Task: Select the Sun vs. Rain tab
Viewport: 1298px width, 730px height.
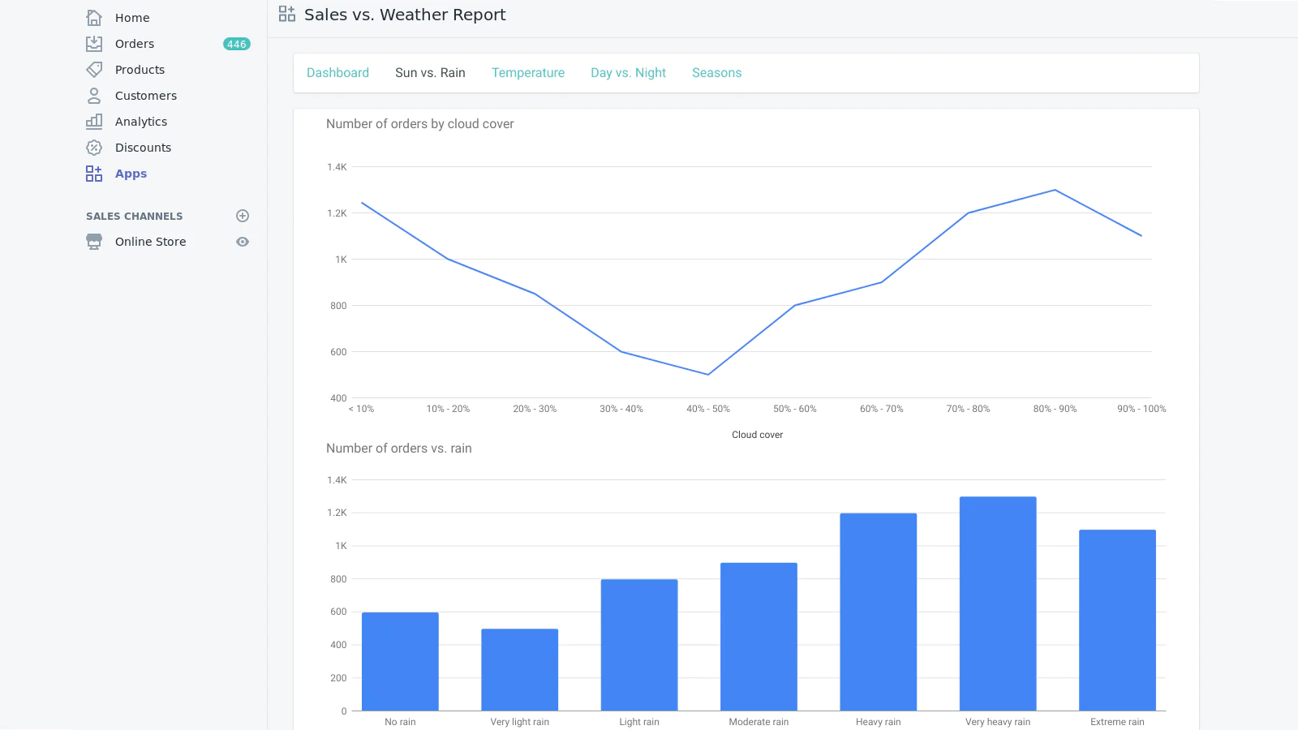Action: [x=430, y=73]
